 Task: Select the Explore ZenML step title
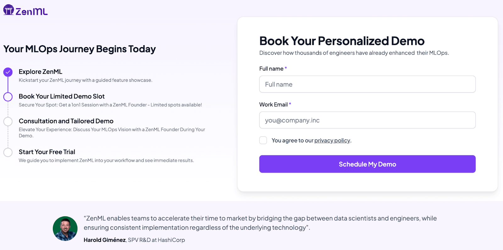(41, 72)
